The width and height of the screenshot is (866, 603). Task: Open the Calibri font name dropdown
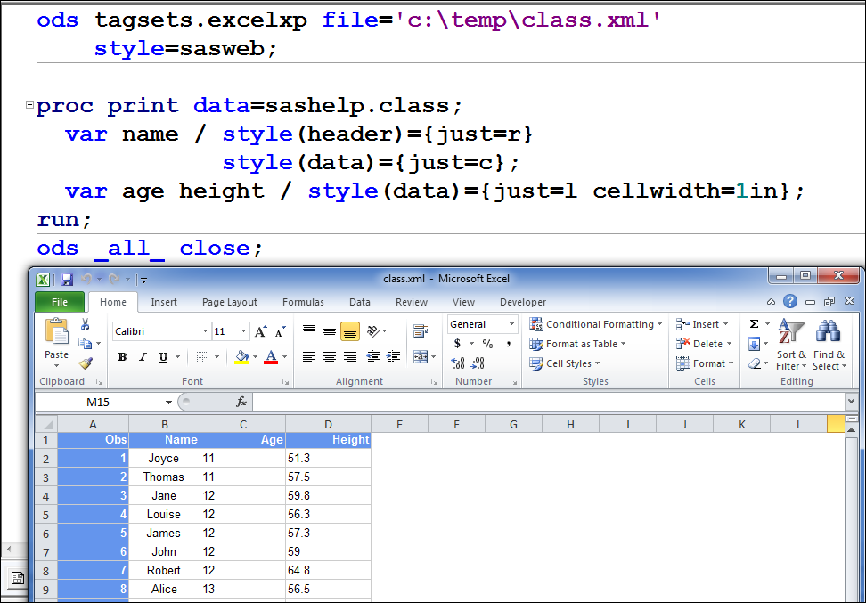[x=160, y=331]
